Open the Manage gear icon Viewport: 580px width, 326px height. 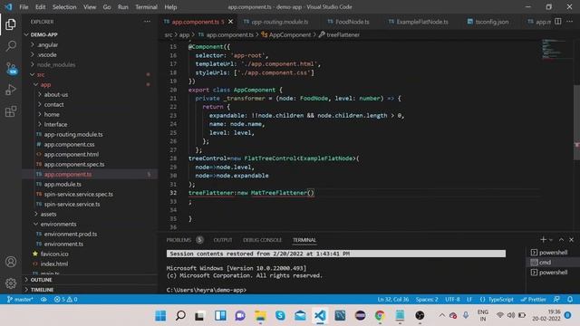point(11,283)
